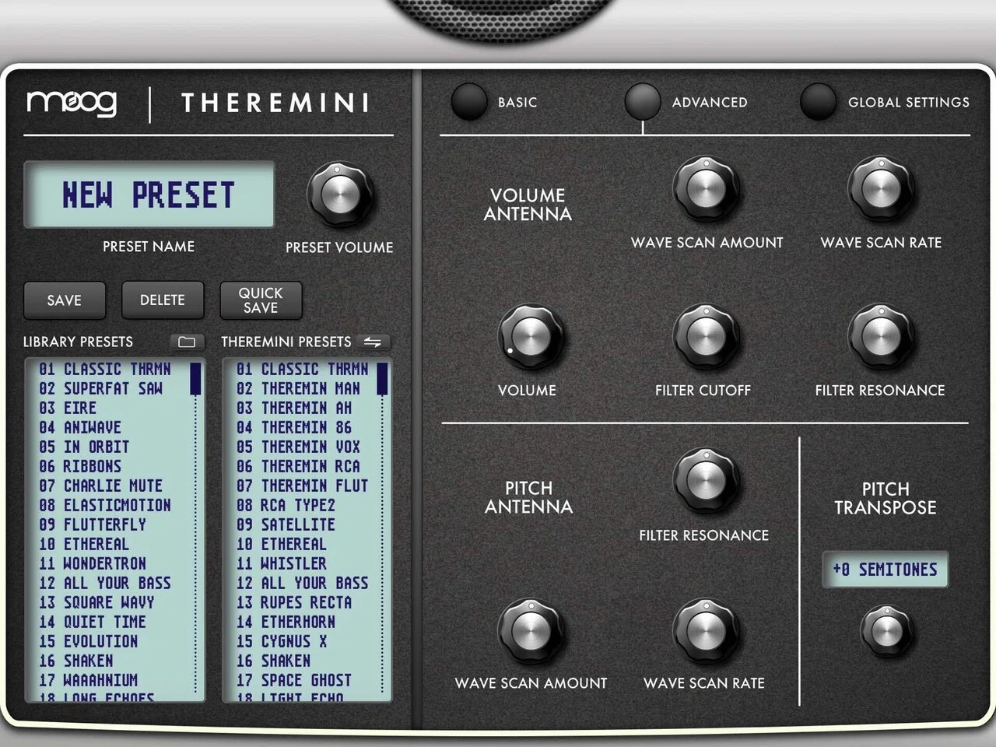Screen dimensions: 996x747
Task: Select library preset 03 EIRE
Action: click(68, 408)
